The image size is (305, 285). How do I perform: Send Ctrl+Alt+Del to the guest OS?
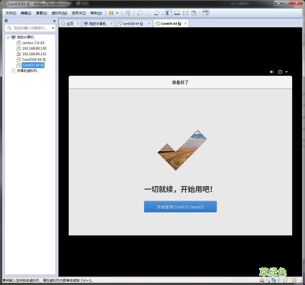[x=128, y=13]
